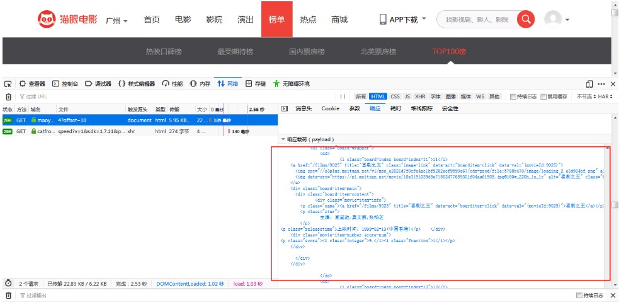The width and height of the screenshot is (619, 302).
Task: Select the 4?offset=10 request row
Action: pos(139,120)
